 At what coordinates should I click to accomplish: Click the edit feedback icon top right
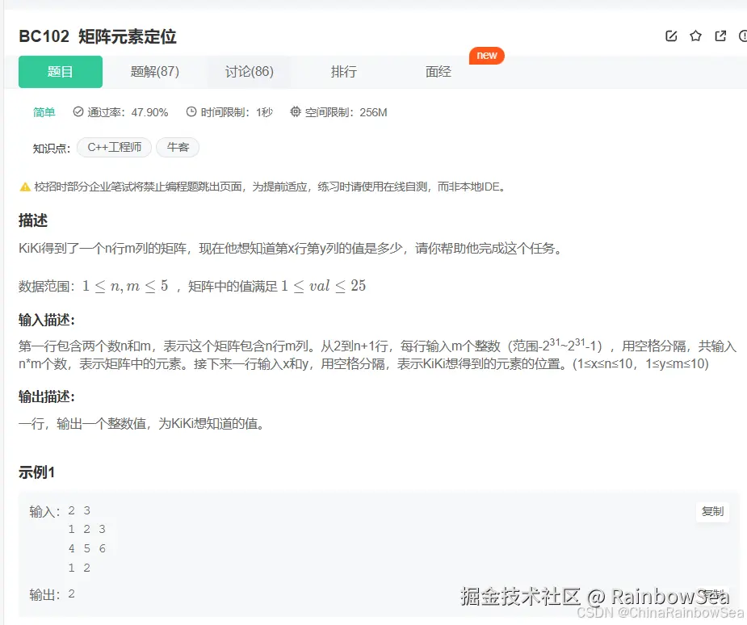tap(670, 36)
